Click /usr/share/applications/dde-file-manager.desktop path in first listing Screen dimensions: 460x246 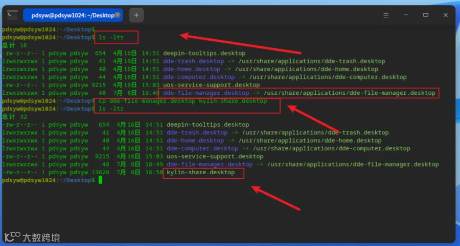[x=350, y=93]
